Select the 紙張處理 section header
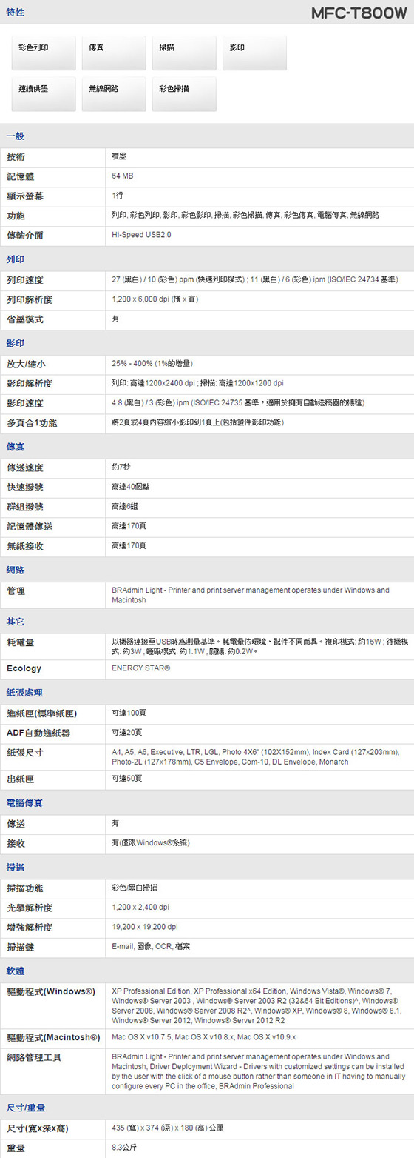Image resolution: width=414 pixels, height=1158 pixels. coord(24,692)
